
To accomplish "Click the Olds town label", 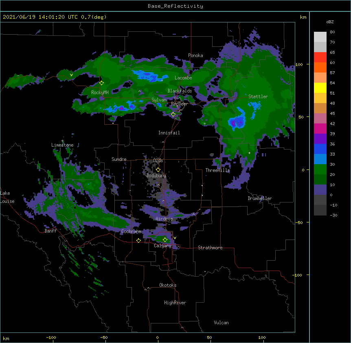I will [x=158, y=161].
